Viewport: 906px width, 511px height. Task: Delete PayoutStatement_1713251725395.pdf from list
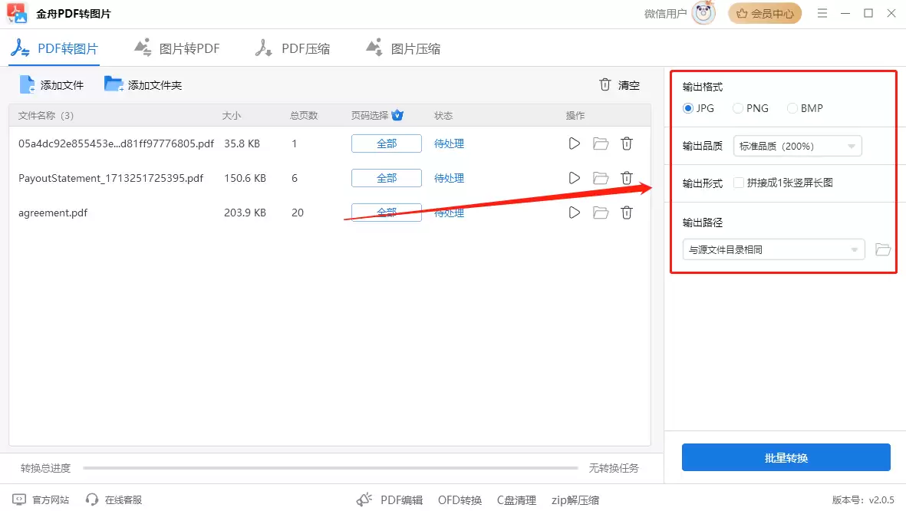(627, 177)
